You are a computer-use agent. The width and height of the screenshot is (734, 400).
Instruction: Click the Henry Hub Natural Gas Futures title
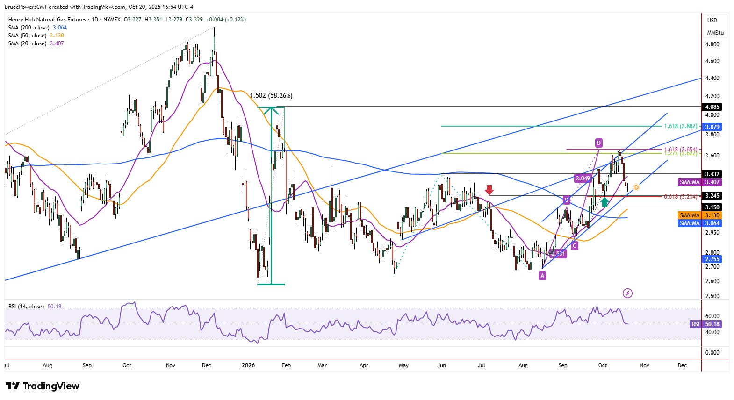(x=47, y=20)
